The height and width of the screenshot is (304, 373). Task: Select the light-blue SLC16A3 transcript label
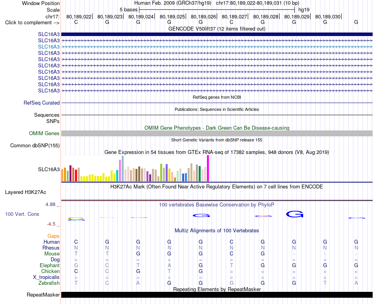click(x=49, y=47)
